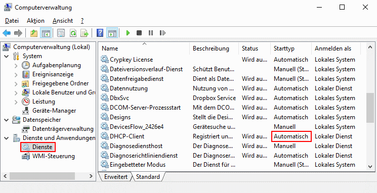
Task: Open the Properties toolbar icon
Action: point(61,33)
